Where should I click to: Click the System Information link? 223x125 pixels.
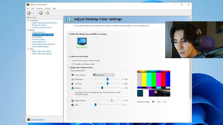pyautogui.click(x=37, y=119)
